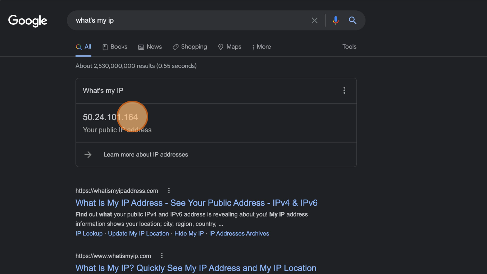The height and width of the screenshot is (274, 487).
Task: Click the arrow icon beside Learn more
Action: 88,155
